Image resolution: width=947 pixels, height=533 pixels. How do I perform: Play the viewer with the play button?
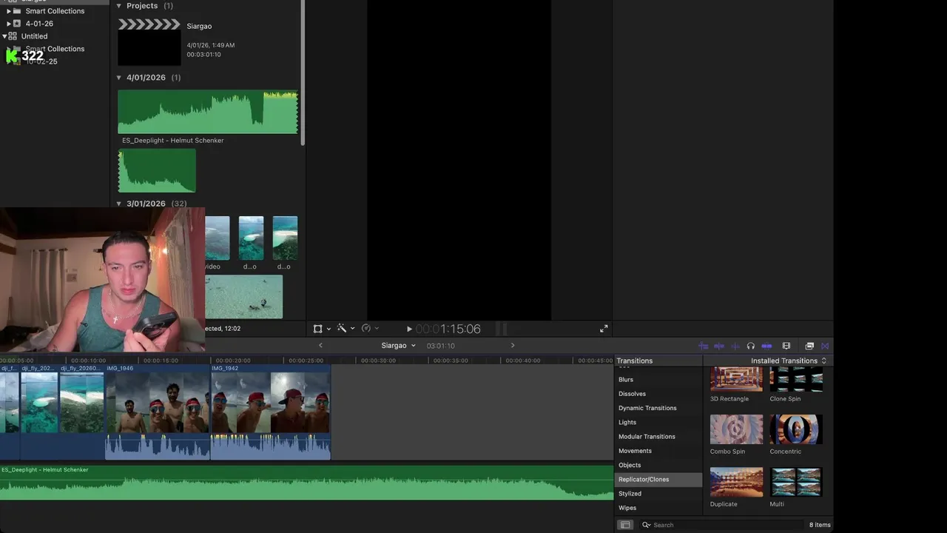409,329
